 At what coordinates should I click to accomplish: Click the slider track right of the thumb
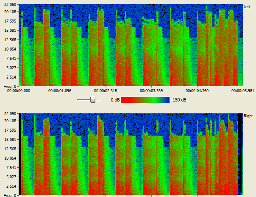[97, 99]
